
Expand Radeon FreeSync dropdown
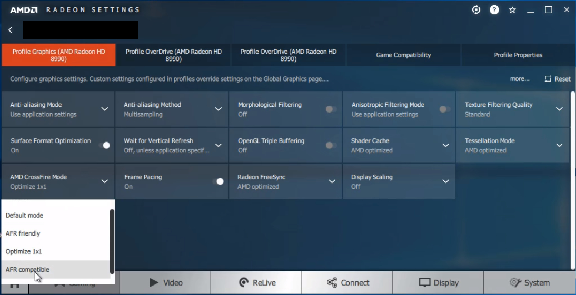click(x=332, y=181)
